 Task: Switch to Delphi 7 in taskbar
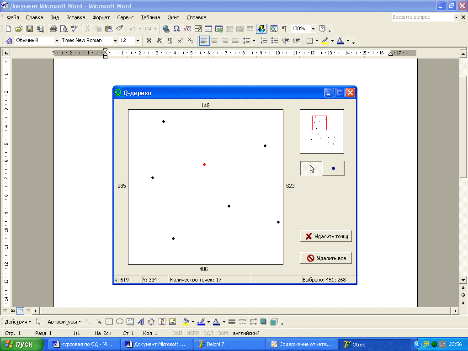pyautogui.click(x=229, y=344)
